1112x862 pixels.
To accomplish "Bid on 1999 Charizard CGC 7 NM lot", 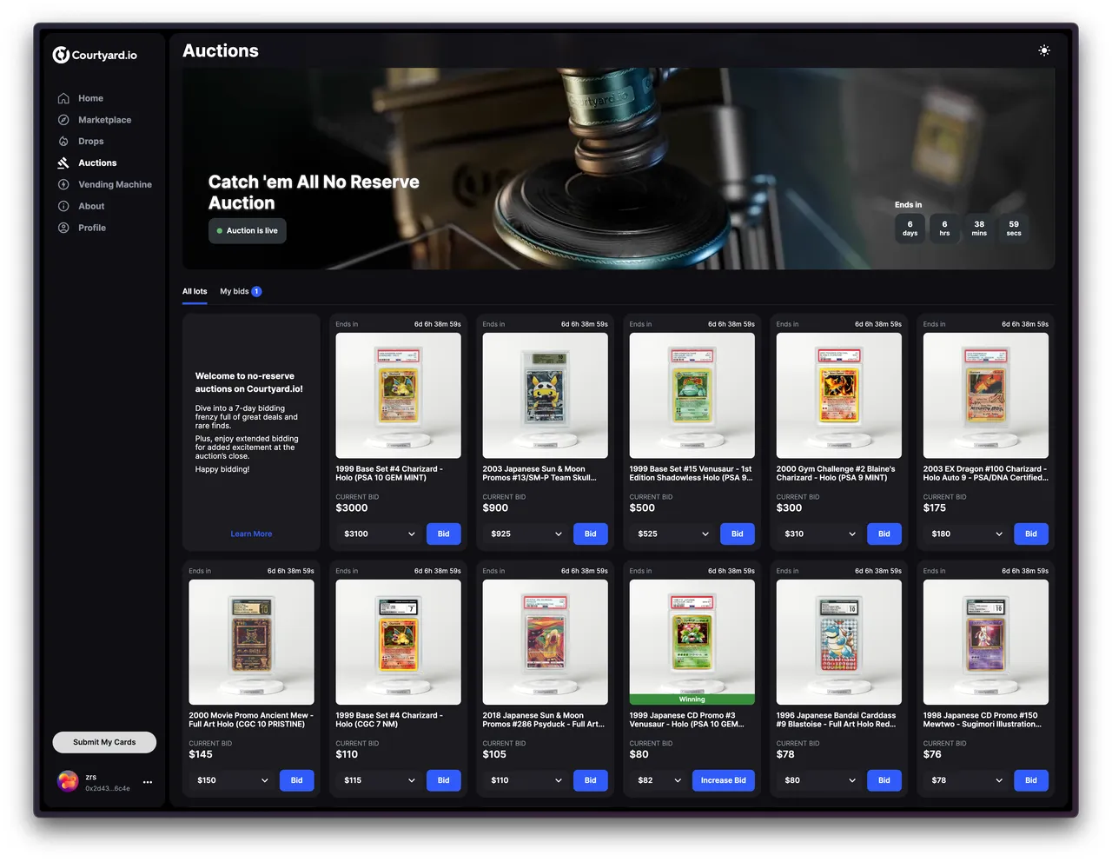I will coord(443,780).
